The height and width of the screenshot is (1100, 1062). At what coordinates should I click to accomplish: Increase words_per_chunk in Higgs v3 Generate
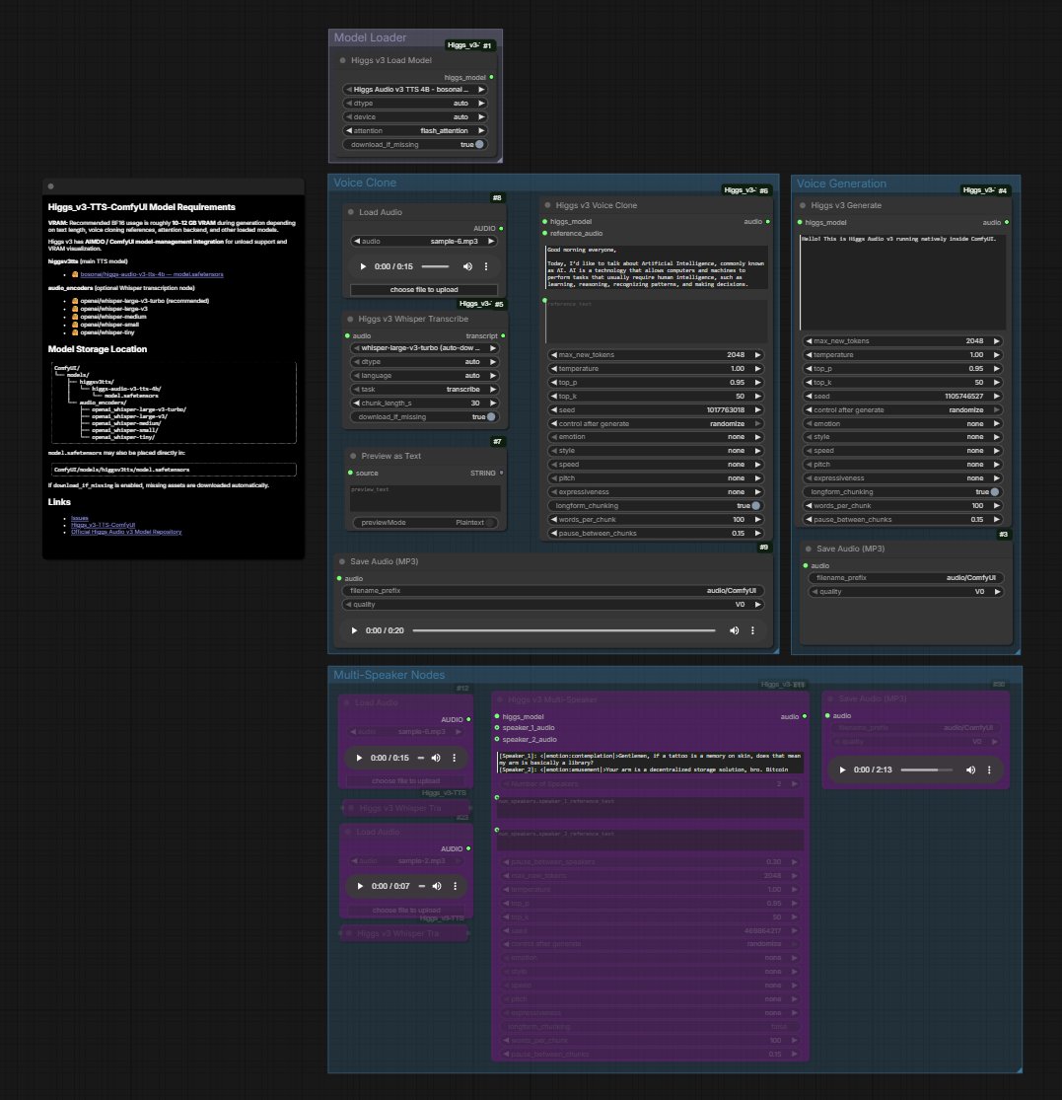pos(996,506)
